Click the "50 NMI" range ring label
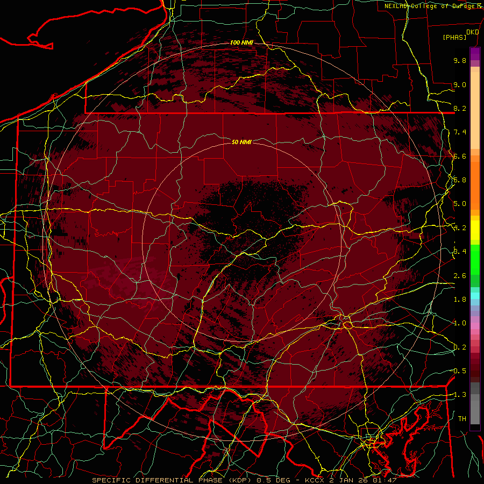Image resolution: width=484 pixels, height=484 pixels. coord(241,142)
